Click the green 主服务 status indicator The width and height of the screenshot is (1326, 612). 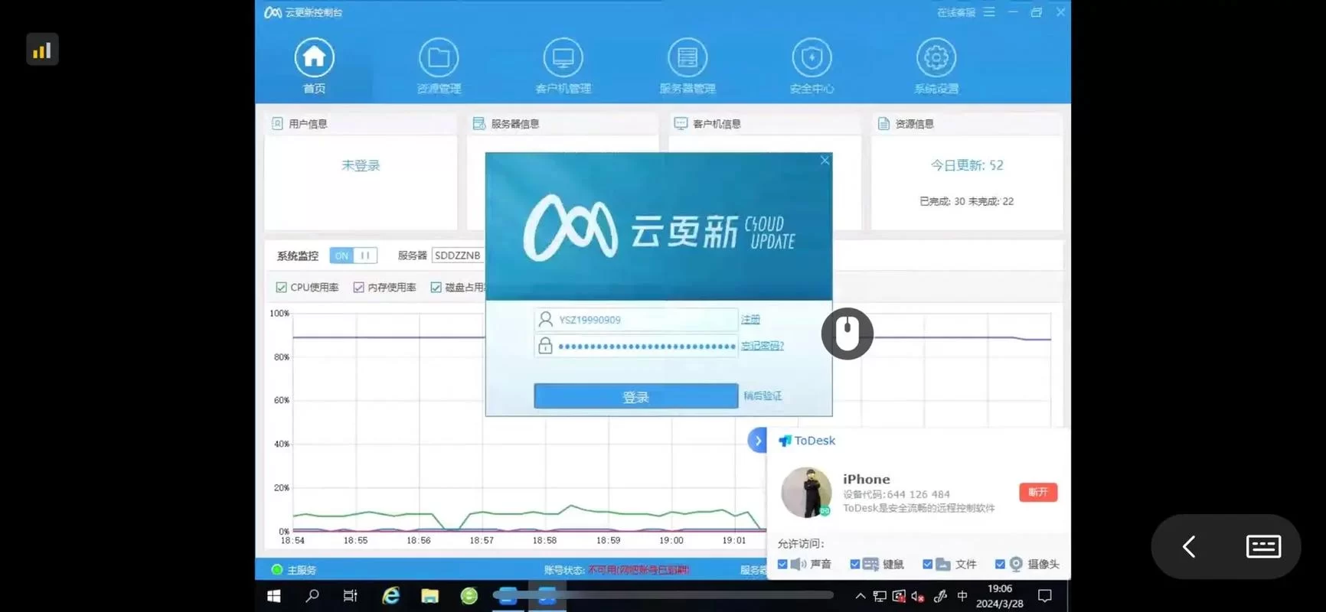[277, 569]
